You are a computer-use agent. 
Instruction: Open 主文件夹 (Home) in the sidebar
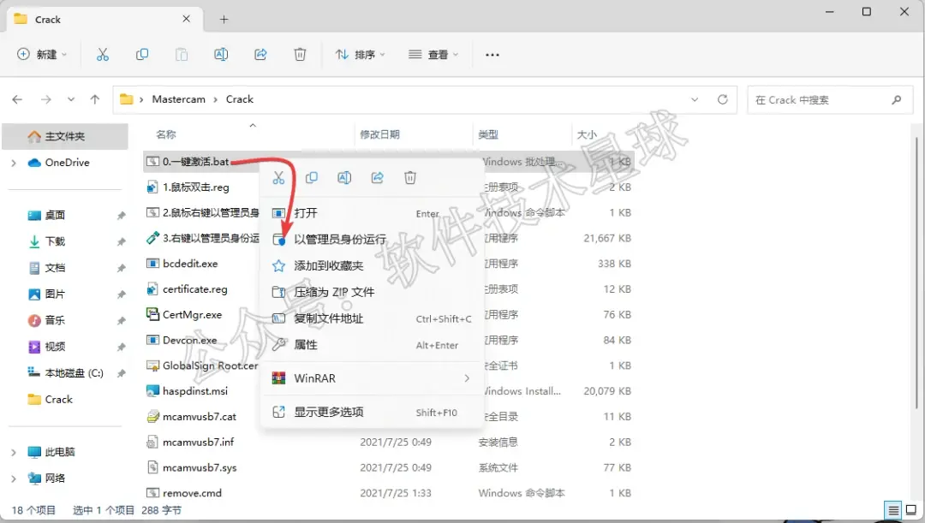click(65, 136)
